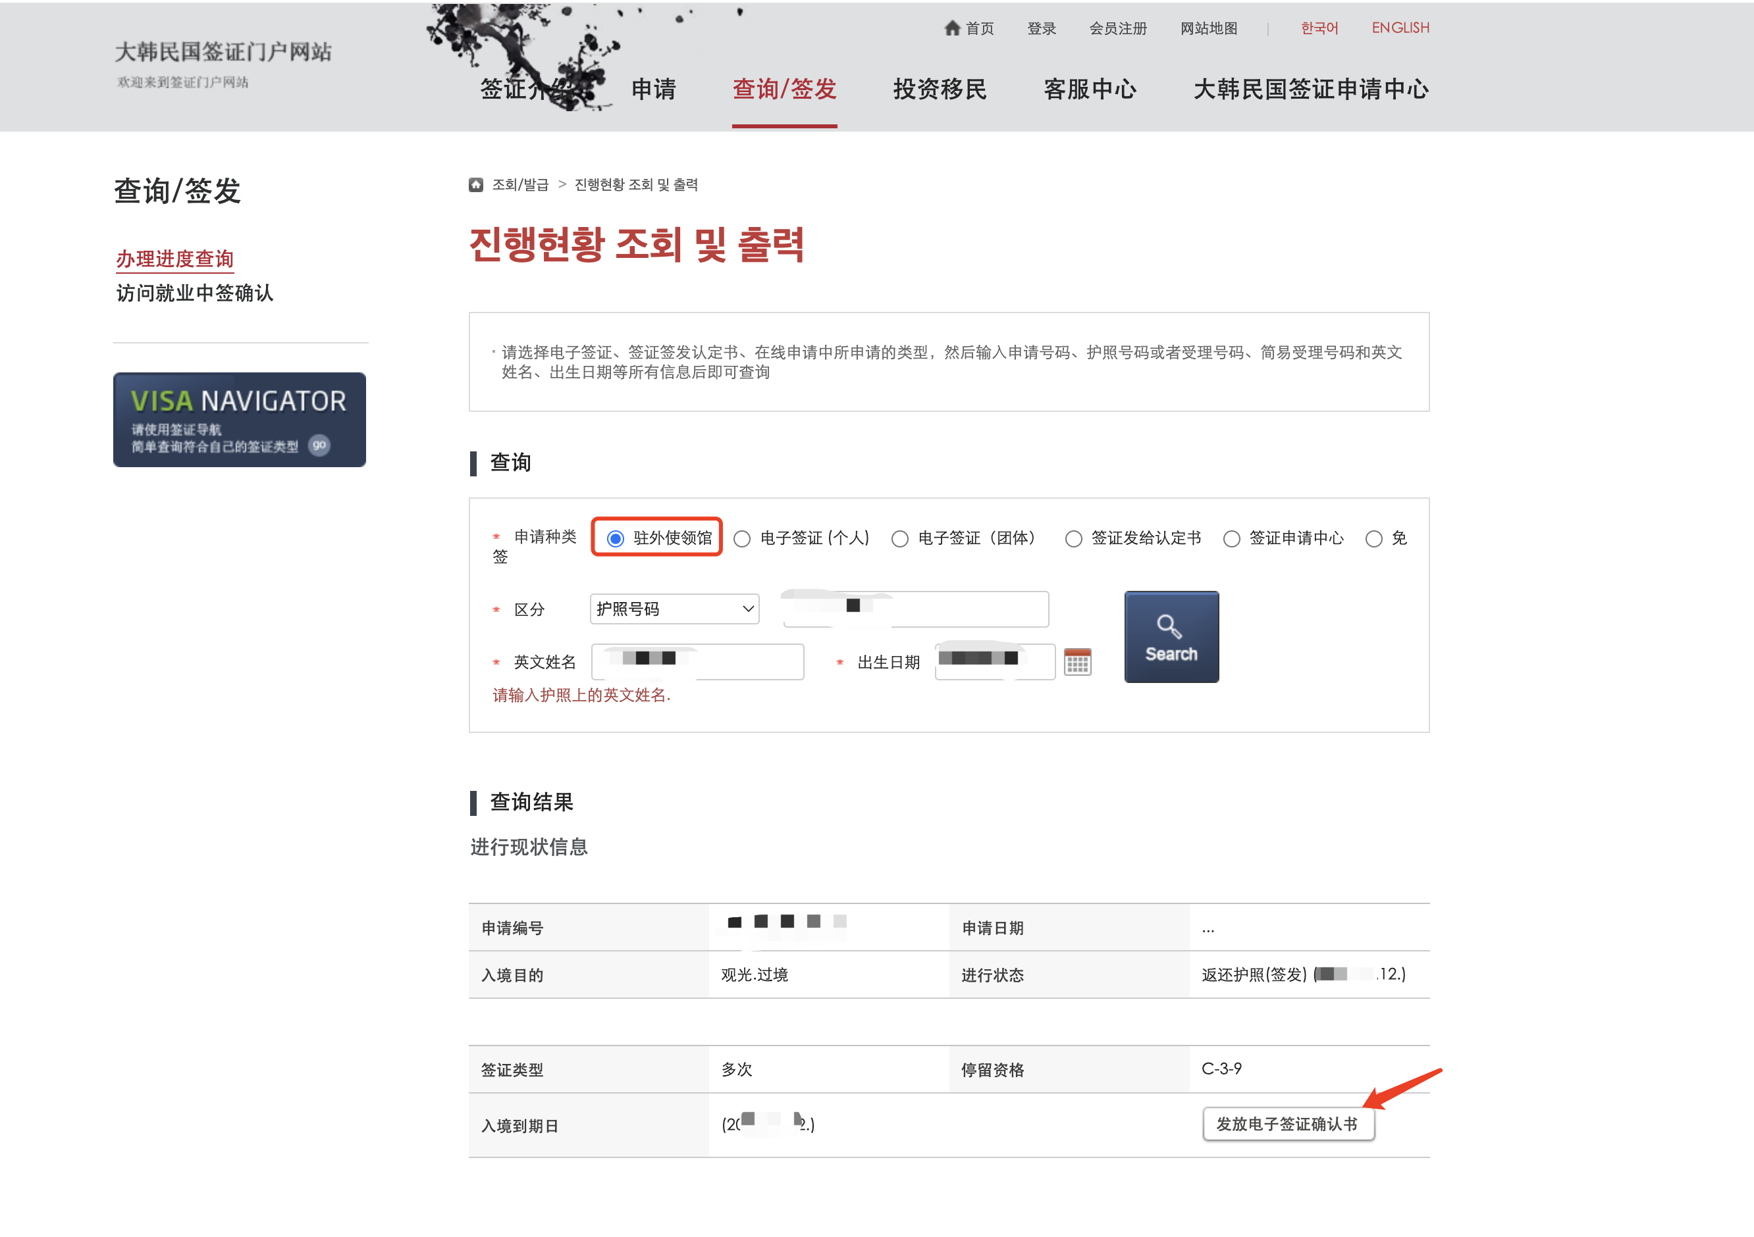This screenshot has height=1237, width=1754.
Task: Choose 签证发给认定书 radio option
Action: 1073,539
